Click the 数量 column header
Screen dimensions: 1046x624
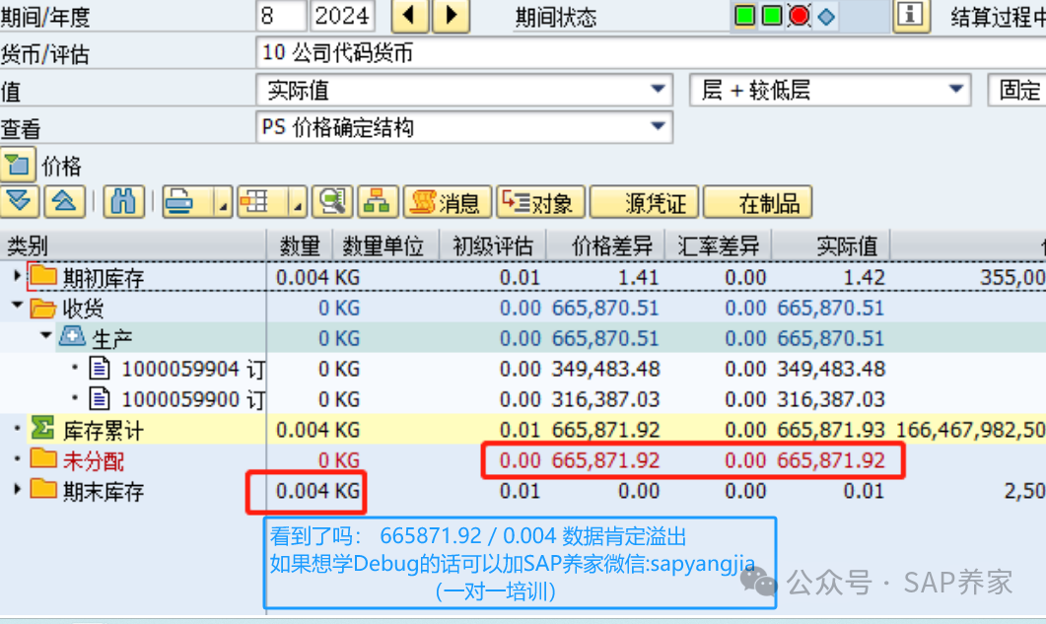tap(300, 246)
